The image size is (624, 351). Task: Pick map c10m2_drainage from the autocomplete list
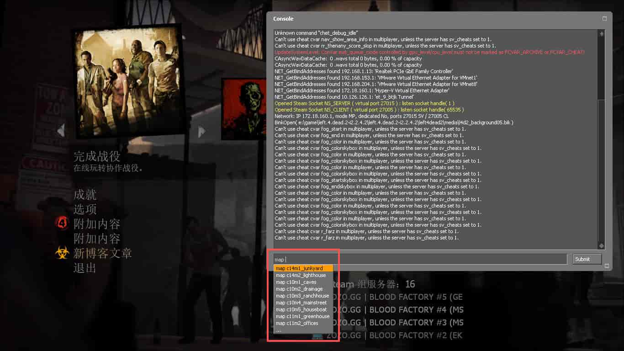(x=303, y=289)
